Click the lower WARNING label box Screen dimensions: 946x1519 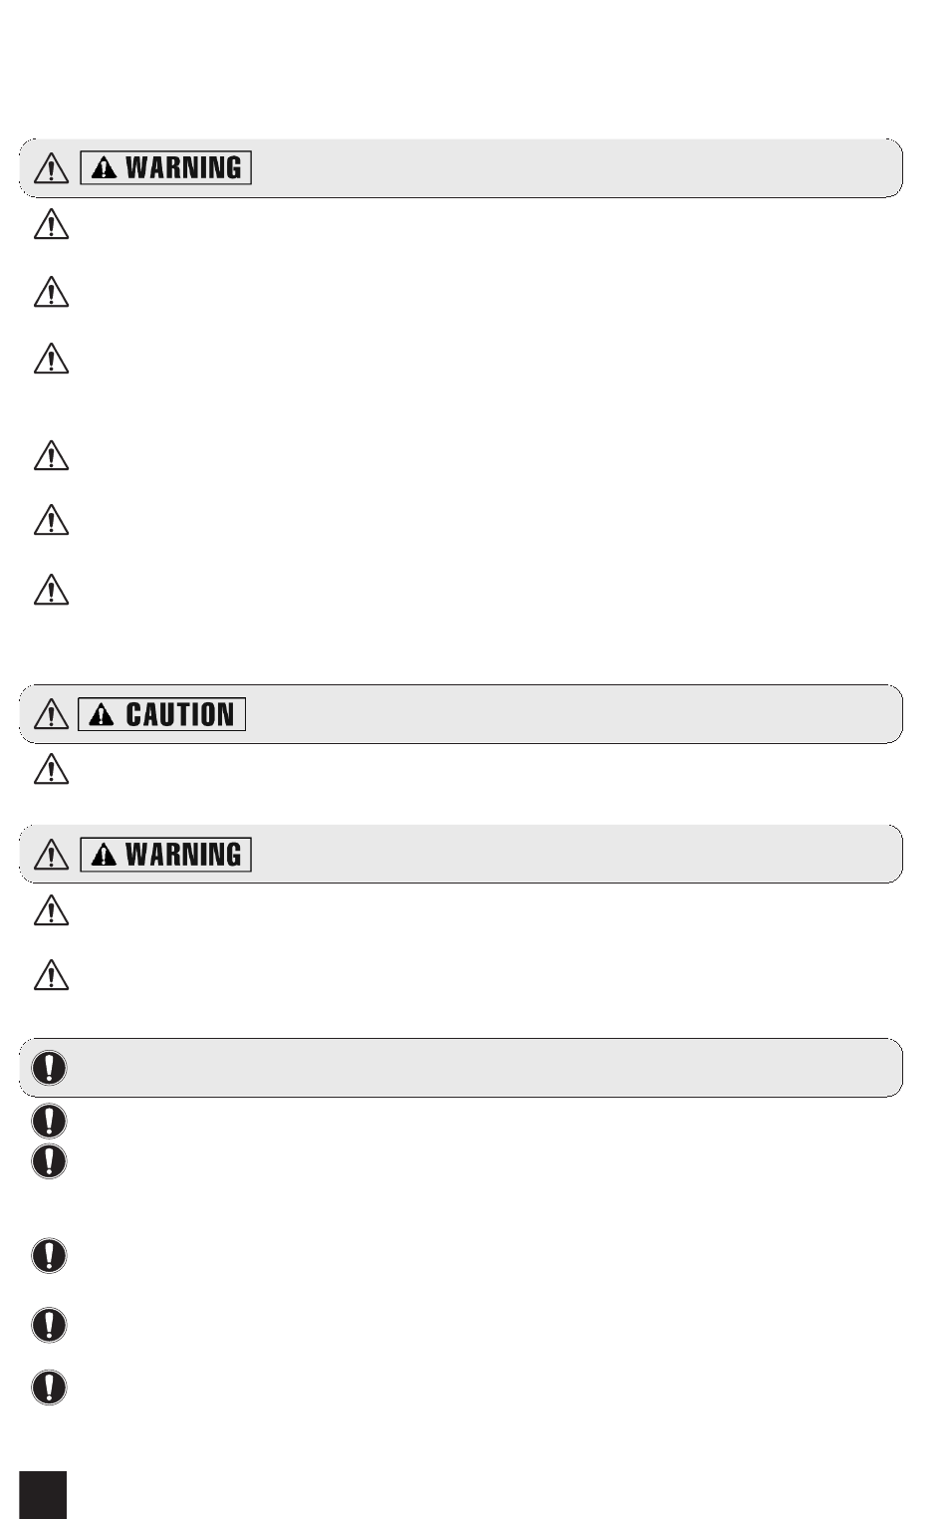(166, 855)
